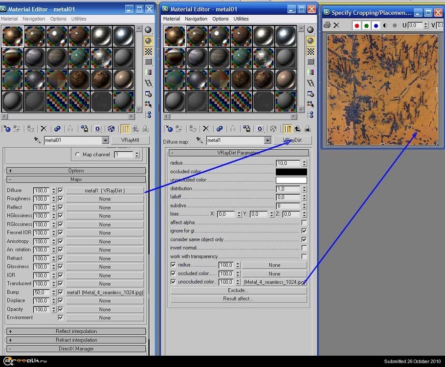445x367 pixels.
Task: Click Get Material icon in left editor
Action: tap(7, 129)
